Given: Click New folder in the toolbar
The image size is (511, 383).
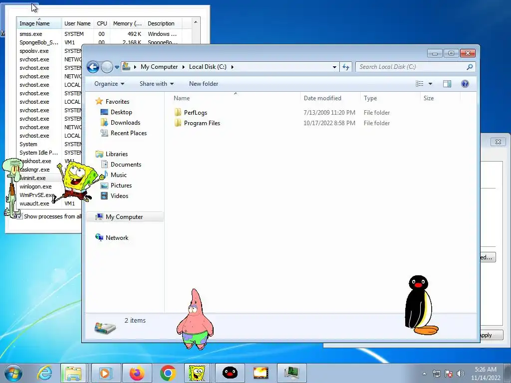Looking at the screenshot, I should [204, 84].
